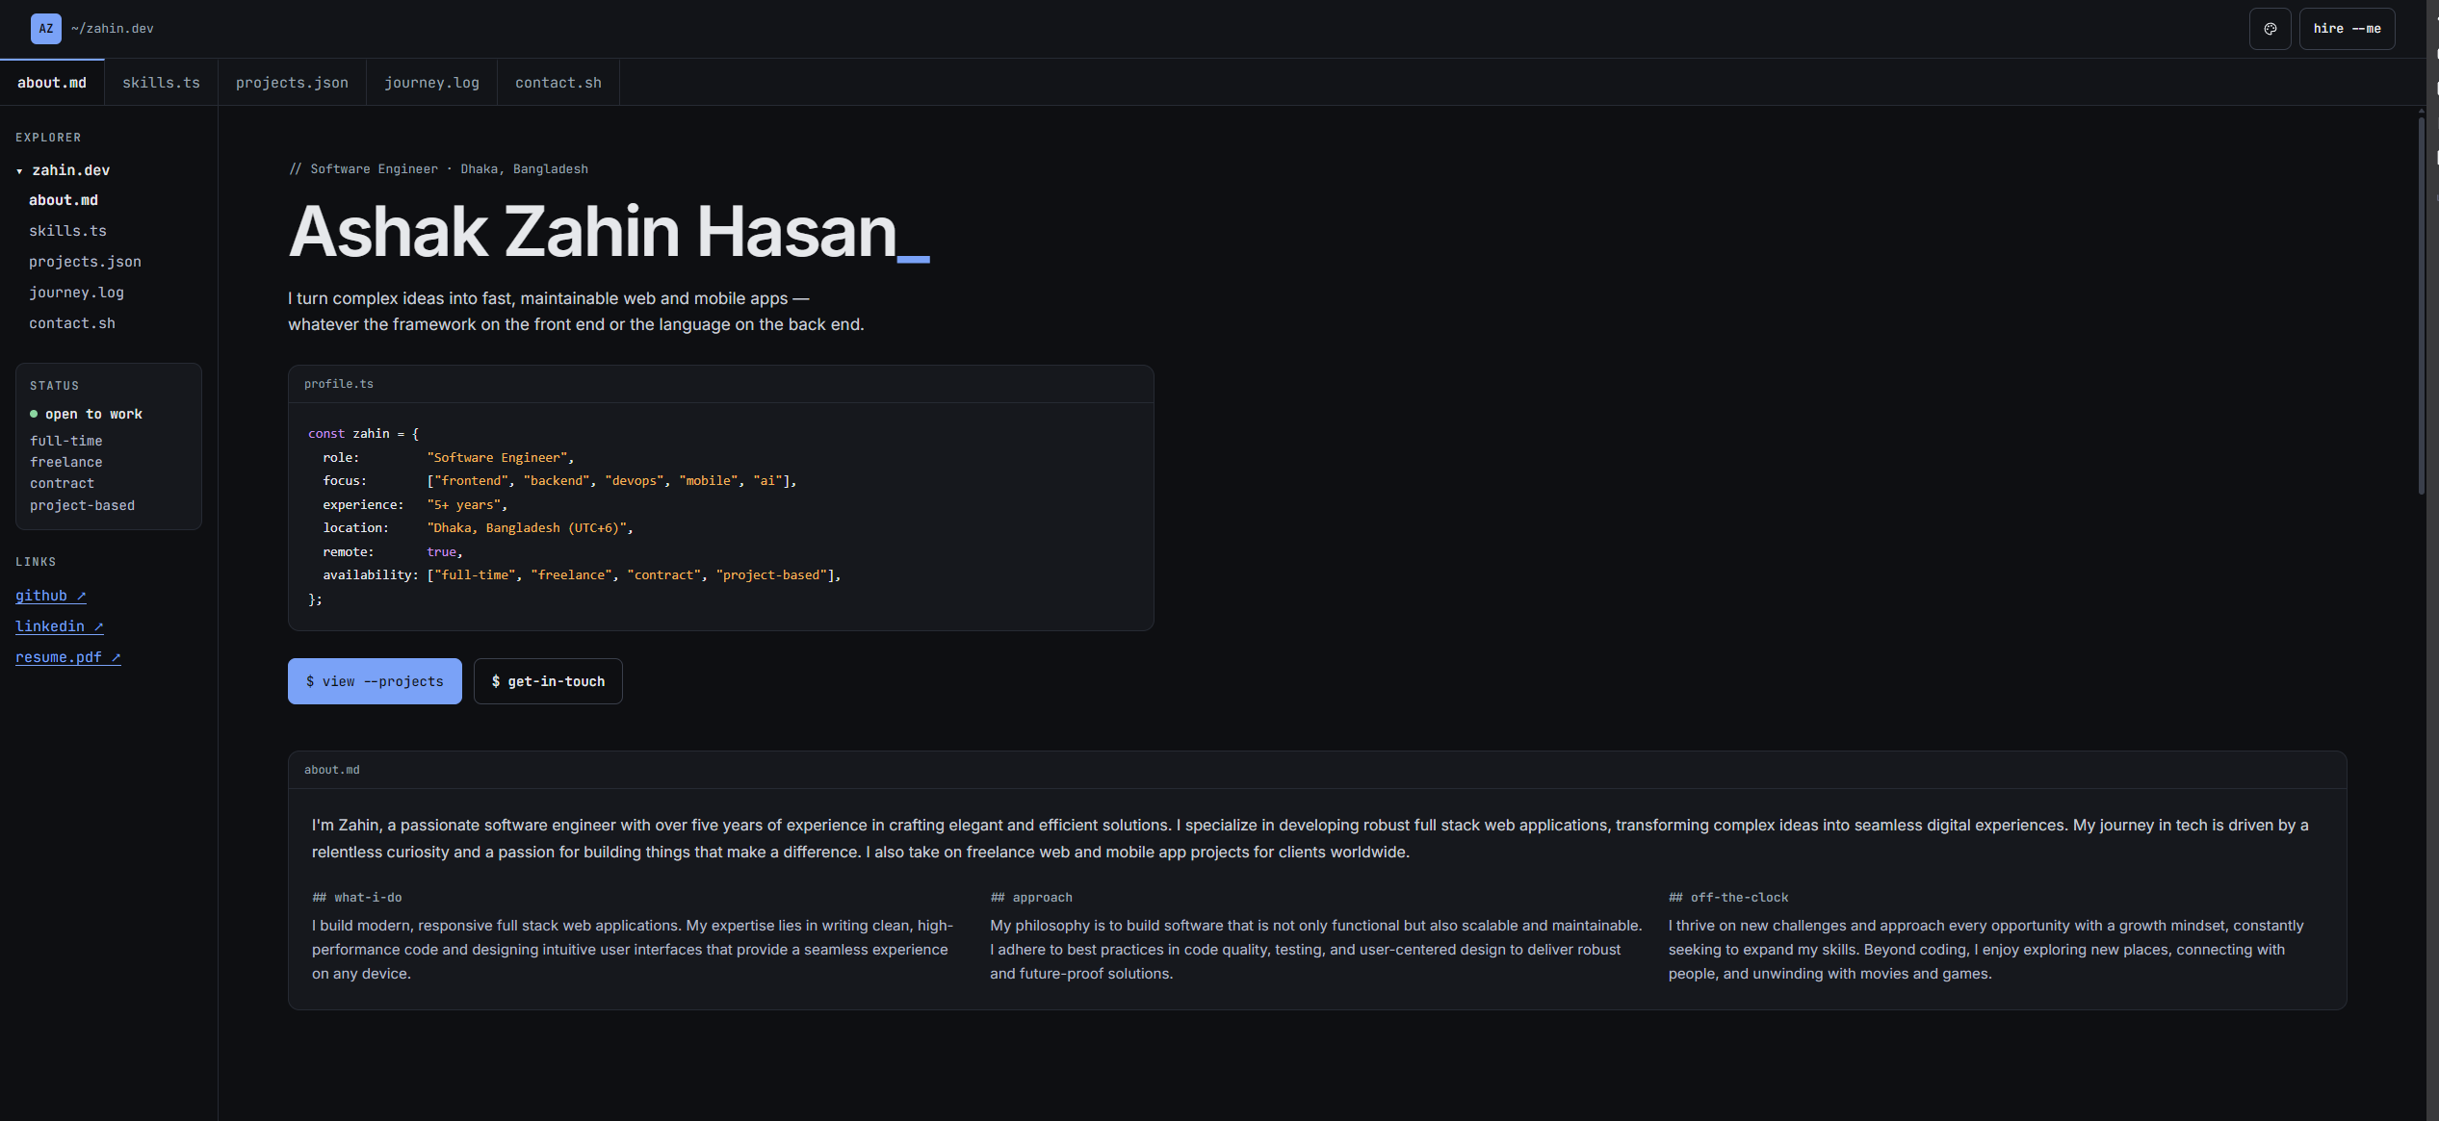Viewport: 2439px width, 1121px height.
Task: Click the '## what-i-do' heading
Action: tap(357, 897)
